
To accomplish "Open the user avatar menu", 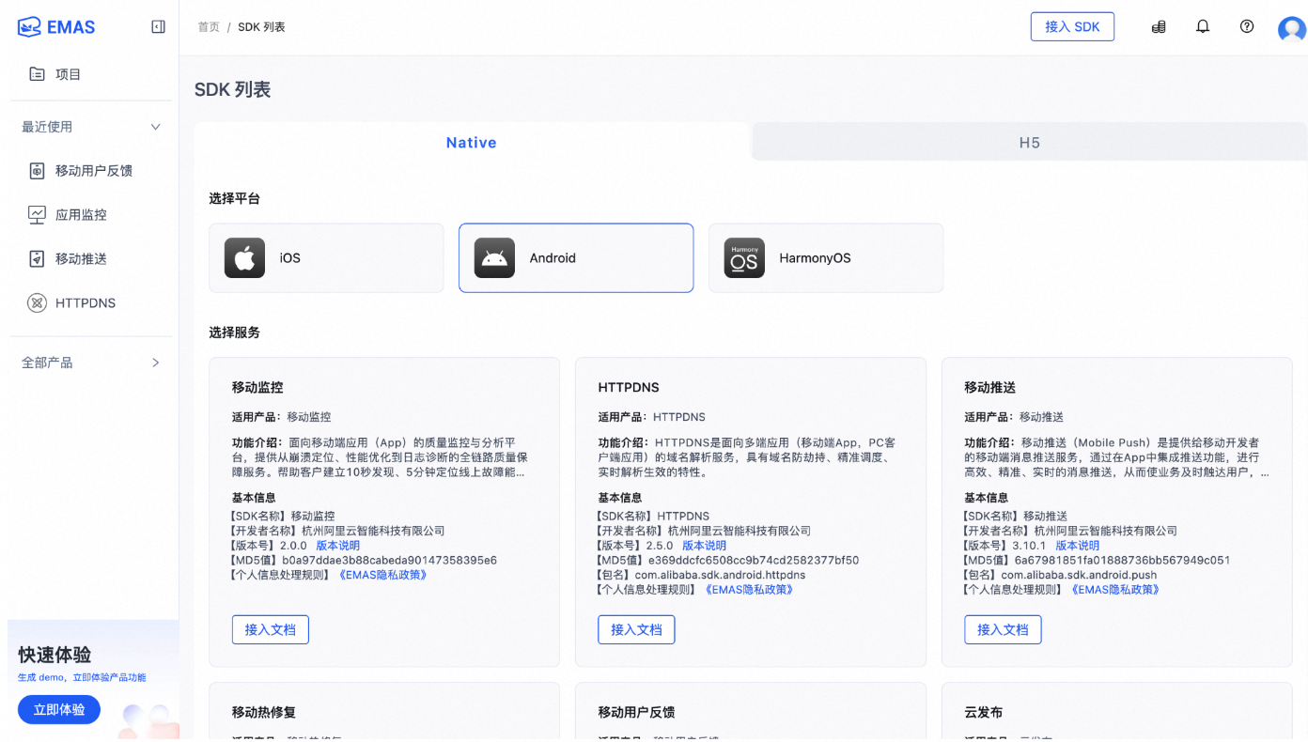I will coord(1292,29).
